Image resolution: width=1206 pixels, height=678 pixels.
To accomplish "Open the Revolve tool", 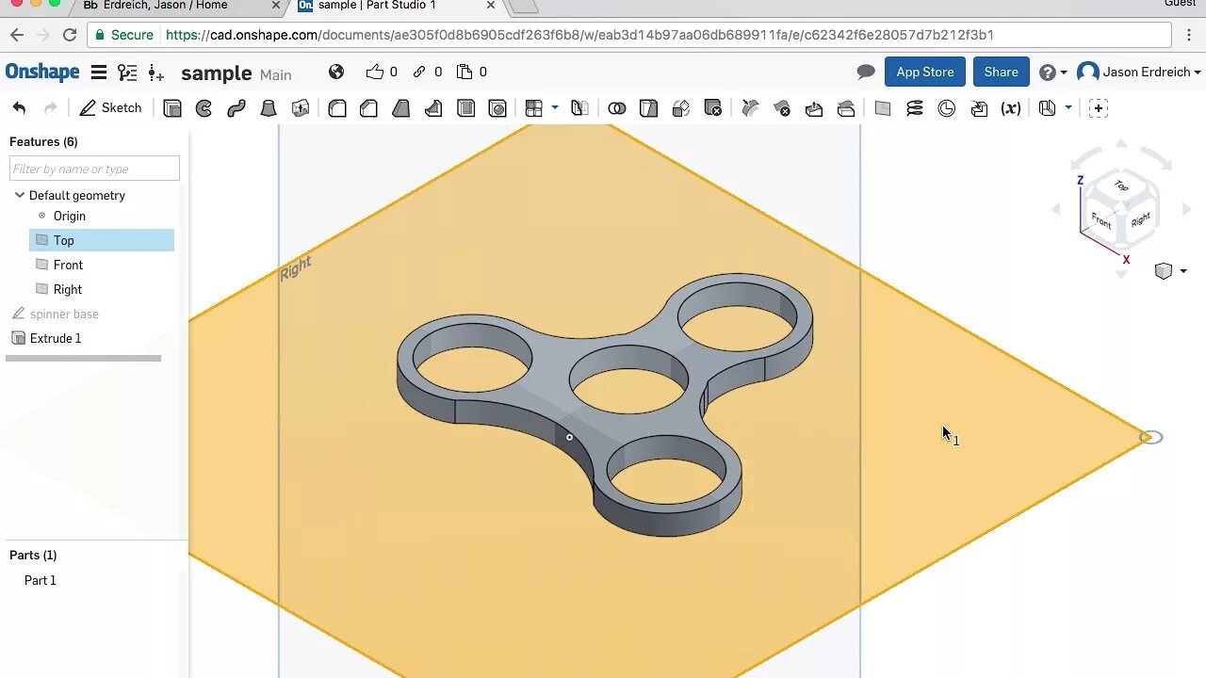I will pos(204,107).
